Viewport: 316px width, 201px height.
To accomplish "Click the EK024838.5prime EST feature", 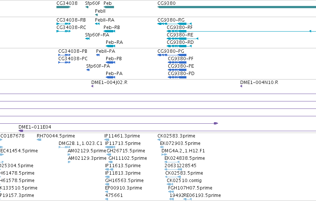I will click(x=172, y=162).
